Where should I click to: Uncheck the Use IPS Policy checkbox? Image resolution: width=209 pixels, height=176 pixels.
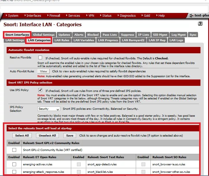[x=40, y=90]
